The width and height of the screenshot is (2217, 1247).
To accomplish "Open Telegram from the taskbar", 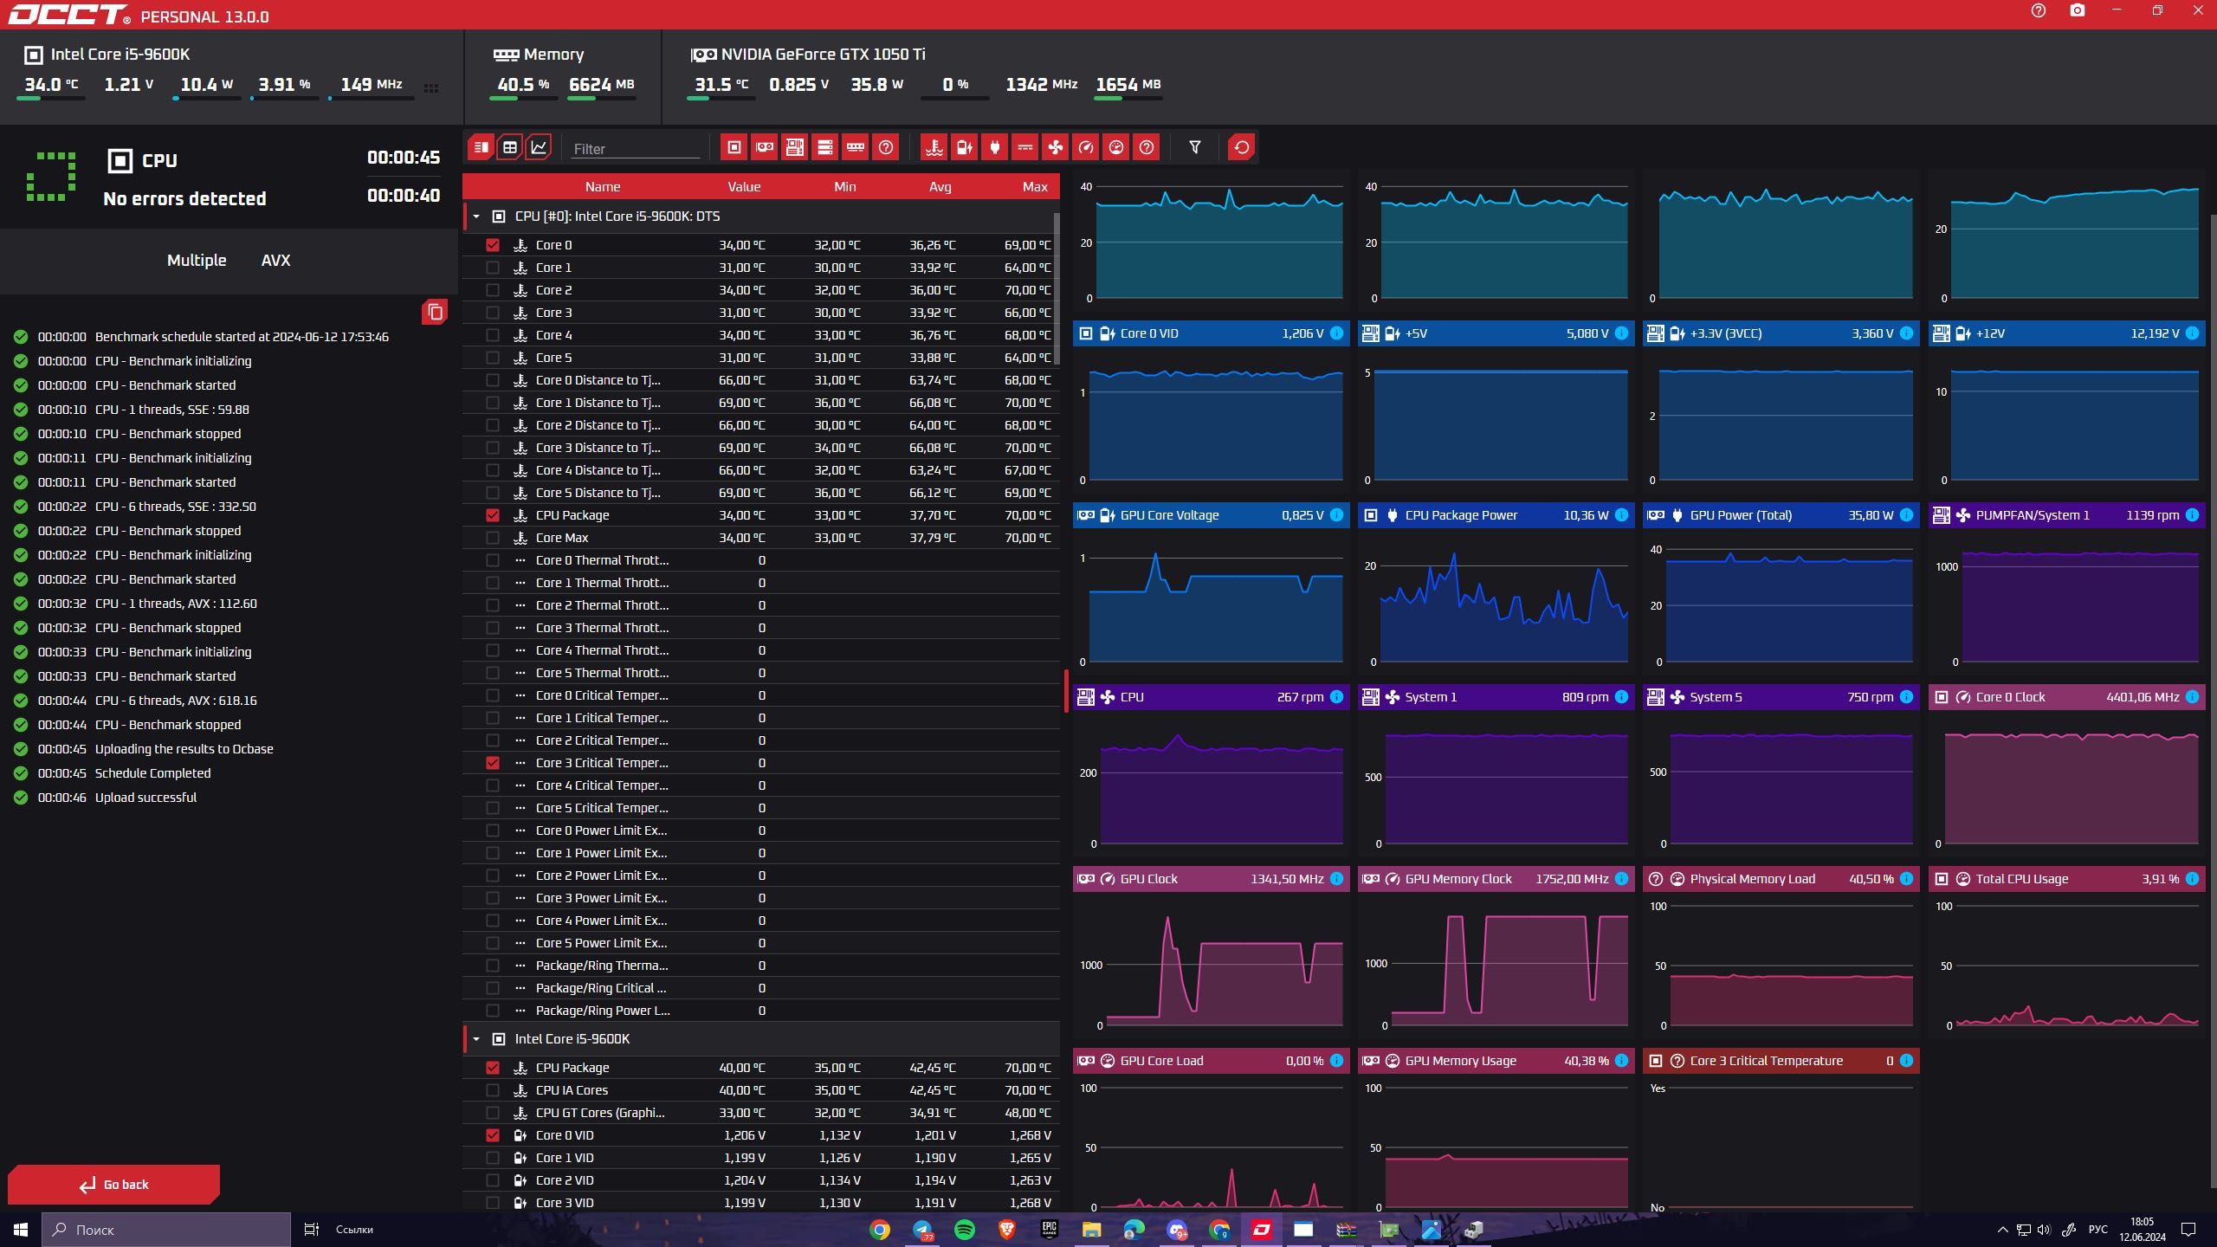I will click(x=922, y=1230).
